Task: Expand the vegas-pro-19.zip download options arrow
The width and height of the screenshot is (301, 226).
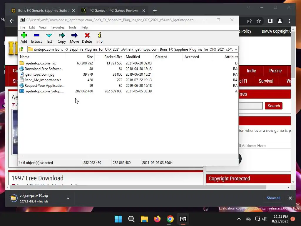Action: coord(68,198)
